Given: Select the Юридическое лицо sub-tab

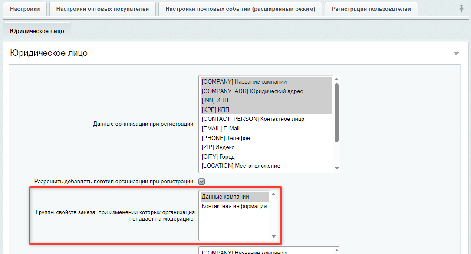Looking at the screenshot, I should tap(37, 31).
